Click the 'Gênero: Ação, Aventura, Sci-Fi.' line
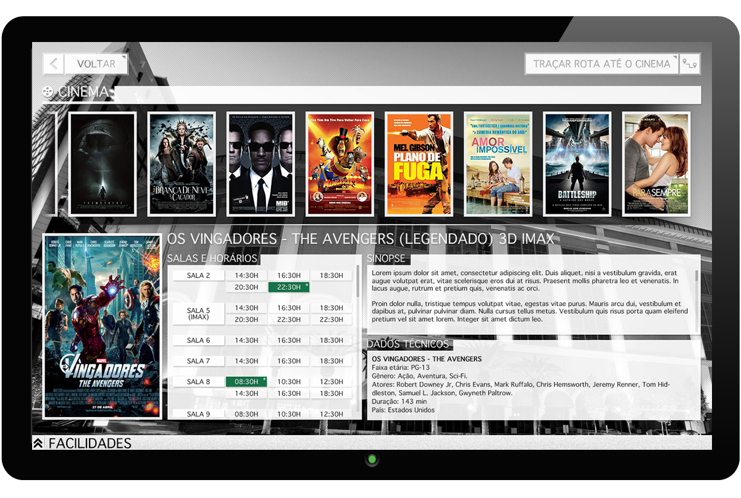This screenshot has height=498, width=741. (420, 376)
